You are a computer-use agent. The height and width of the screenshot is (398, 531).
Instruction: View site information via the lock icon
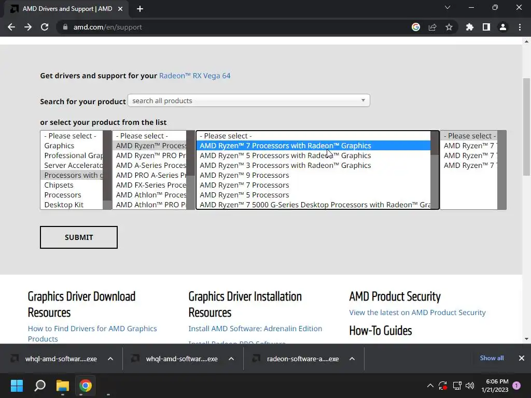pos(65,27)
